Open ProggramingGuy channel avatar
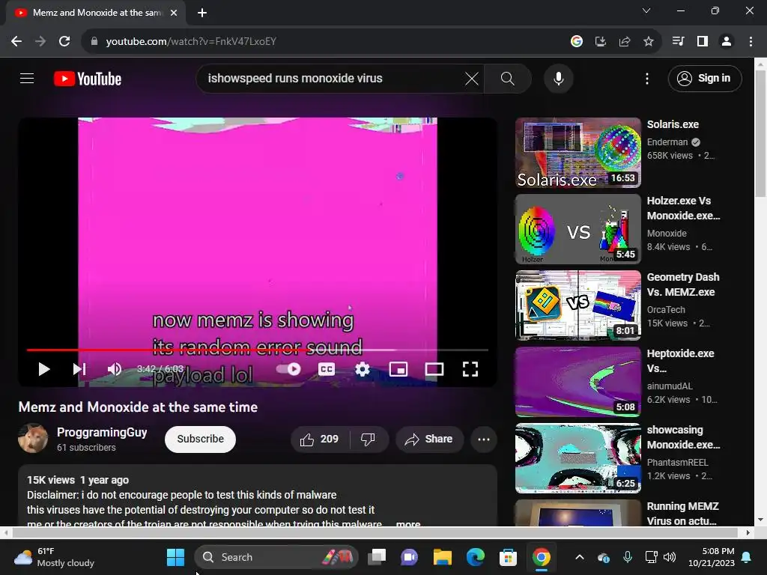This screenshot has width=767, height=575. point(33,439)
